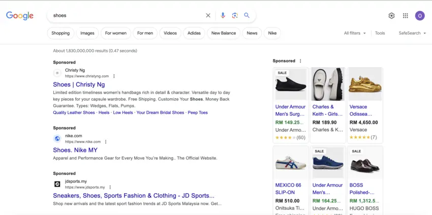Click the Mexico 66 slip-on shoe image
This screenshot has width=432, height=215.
291,163
